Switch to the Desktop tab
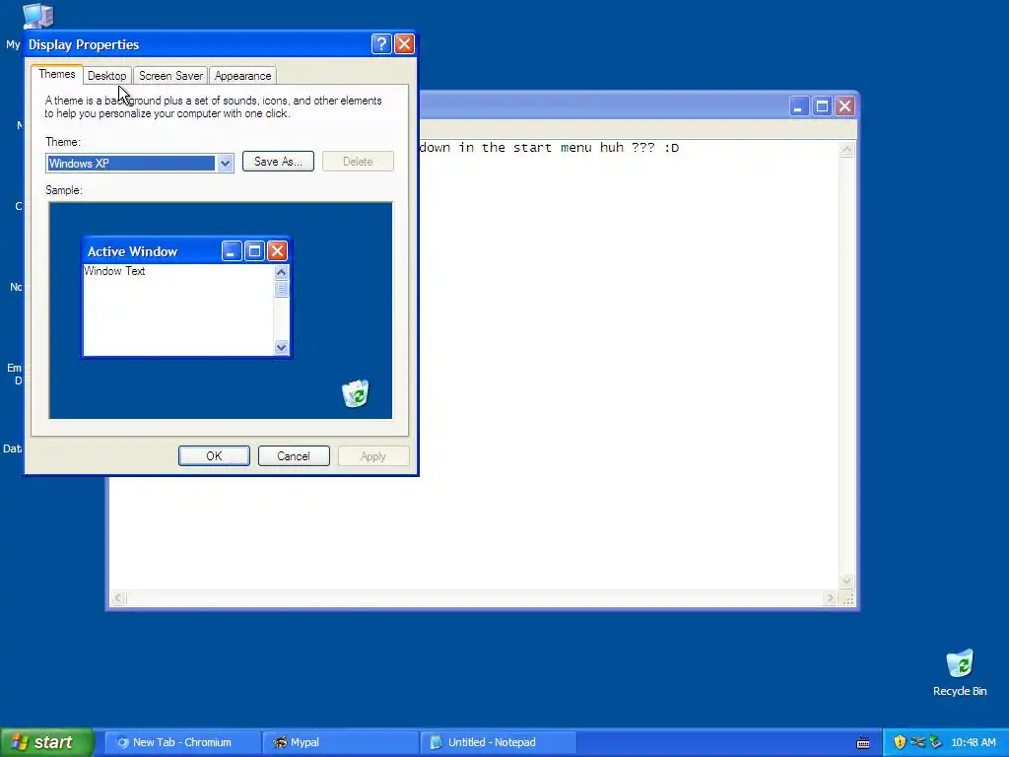Screen dimensions: 1009x757 (106, 75)
